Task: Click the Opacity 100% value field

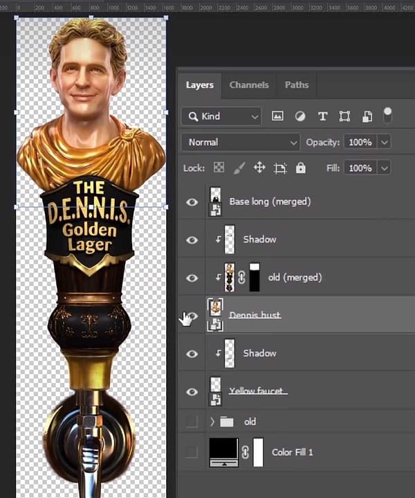Action: coord(360,142)
